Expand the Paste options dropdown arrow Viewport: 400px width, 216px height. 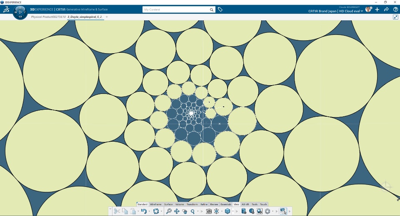(x=138, y=211)
